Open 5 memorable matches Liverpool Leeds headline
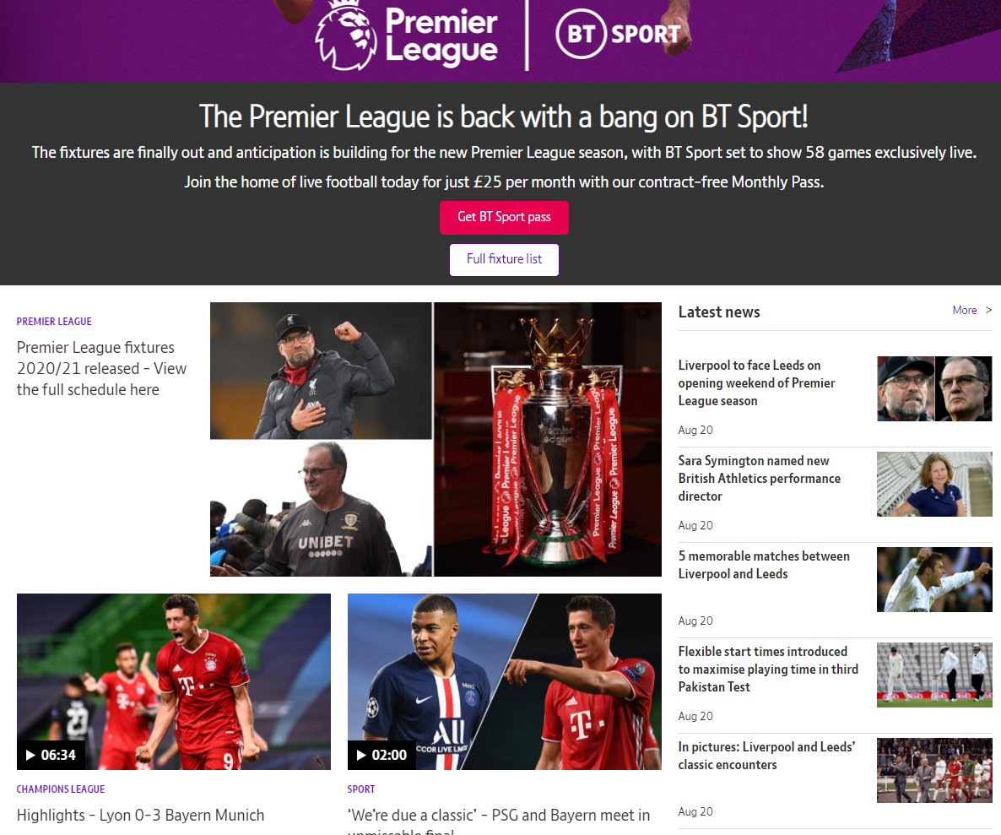This screenshot has height=835, width=1001. 764,565
